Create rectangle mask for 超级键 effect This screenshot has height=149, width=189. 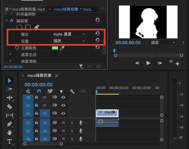(x=28, y=27)
